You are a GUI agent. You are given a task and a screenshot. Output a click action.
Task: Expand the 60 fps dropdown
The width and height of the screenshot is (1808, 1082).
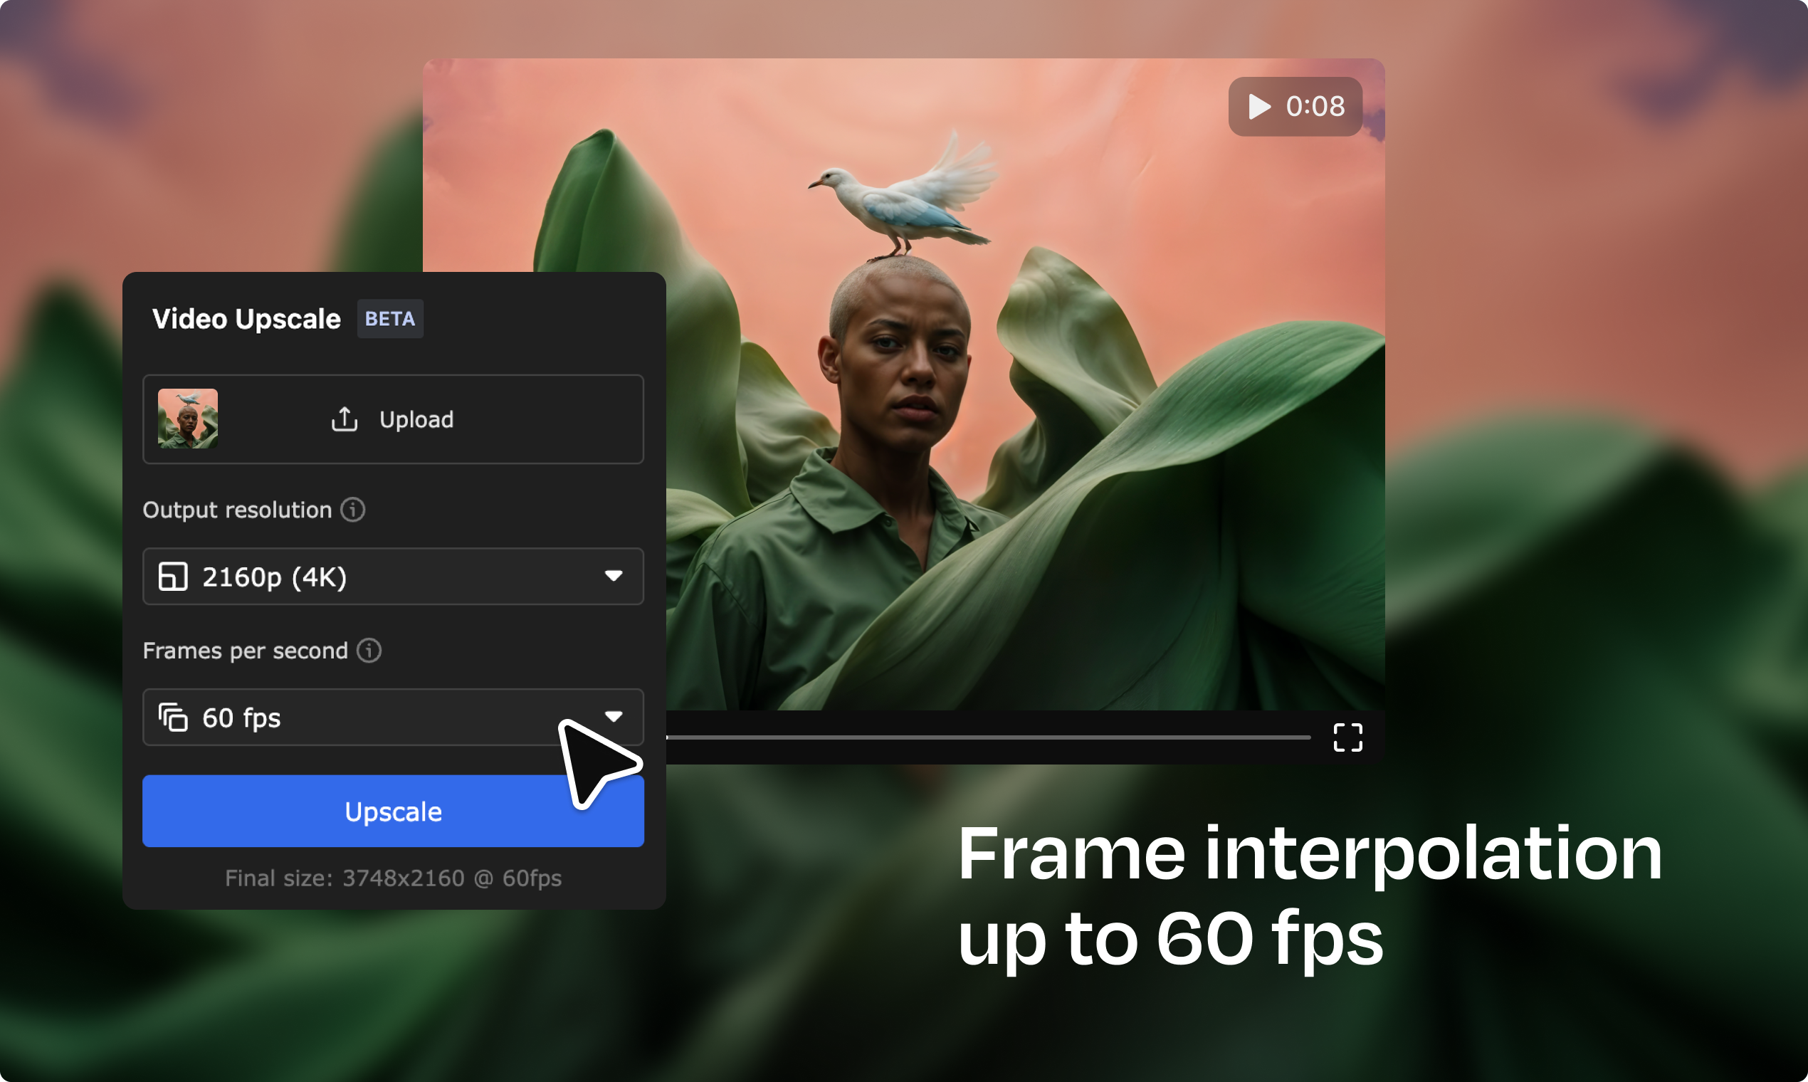click(364, 718)
